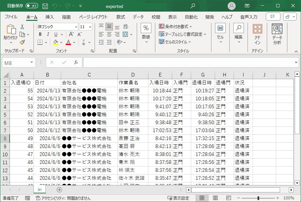The width and height of the screenshot is (301, 202).
Task: Click Increase Indent icon
Action: coord(109,42)
